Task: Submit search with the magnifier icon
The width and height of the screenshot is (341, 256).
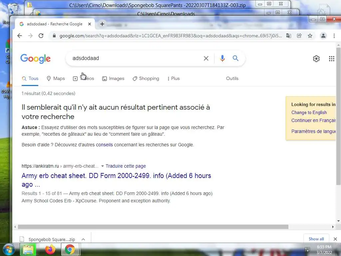Action: [x=235, y=58]
